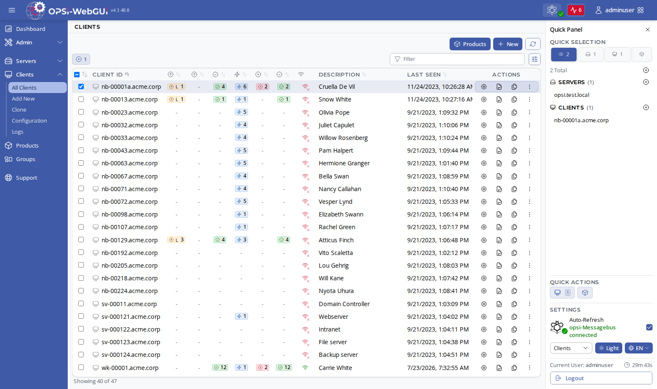The image size is (657, 389).
Task: Expand the Admin sidebar section
Action: [x=33, y=42]
